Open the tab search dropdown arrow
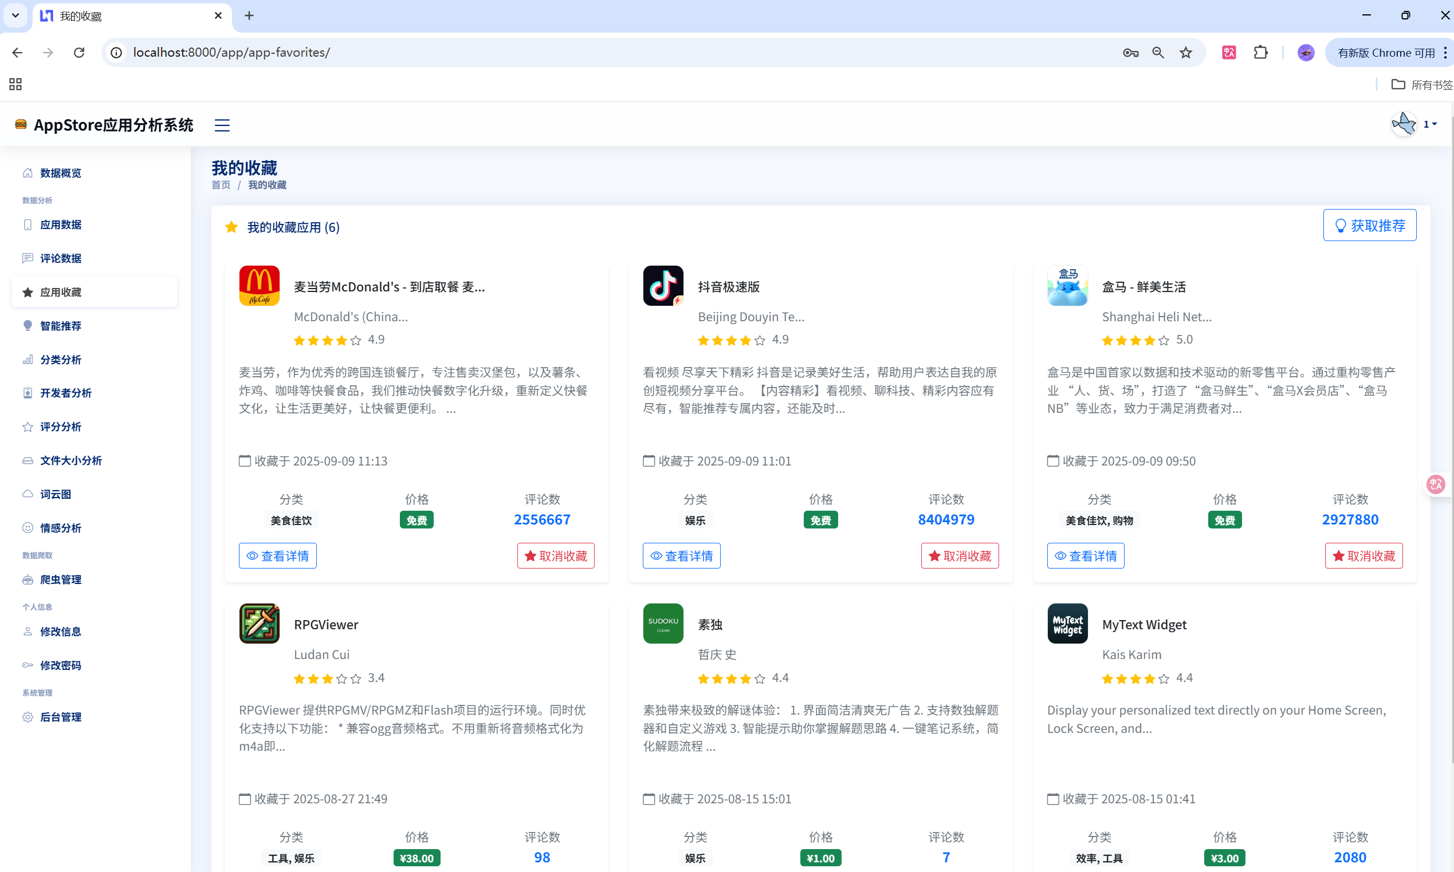 tap(15, 16)
